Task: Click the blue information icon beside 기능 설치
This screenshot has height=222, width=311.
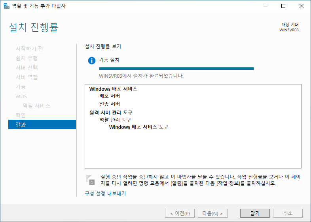Action: click(92, 60)
